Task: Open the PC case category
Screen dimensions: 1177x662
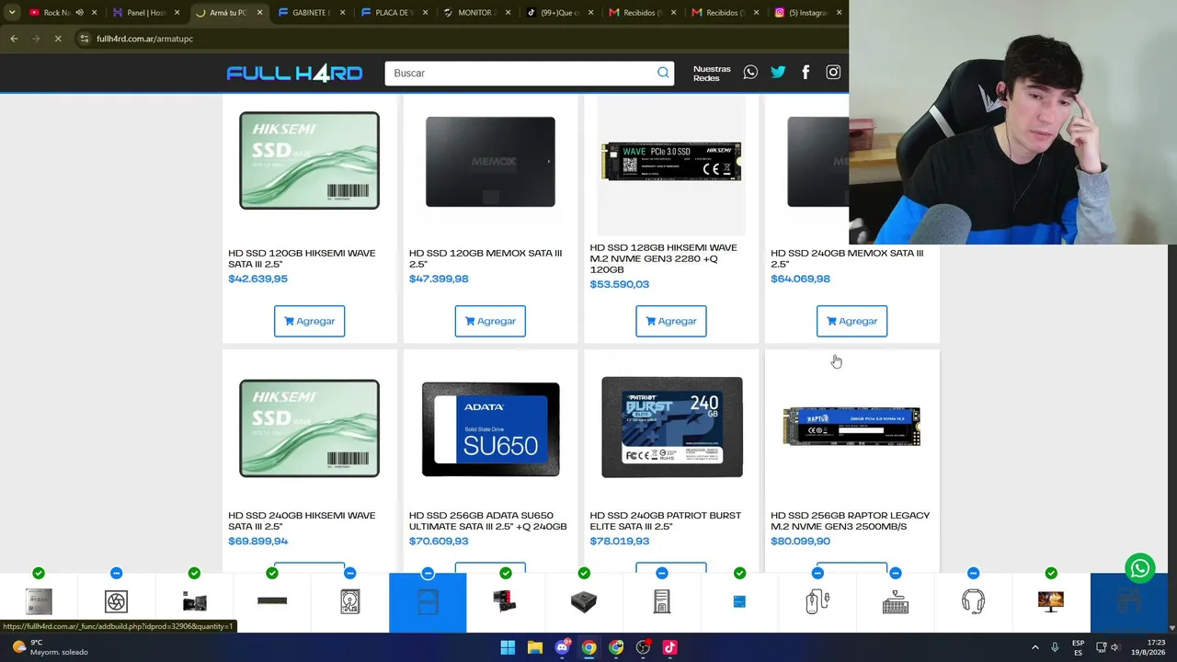Action: (661, 602)
